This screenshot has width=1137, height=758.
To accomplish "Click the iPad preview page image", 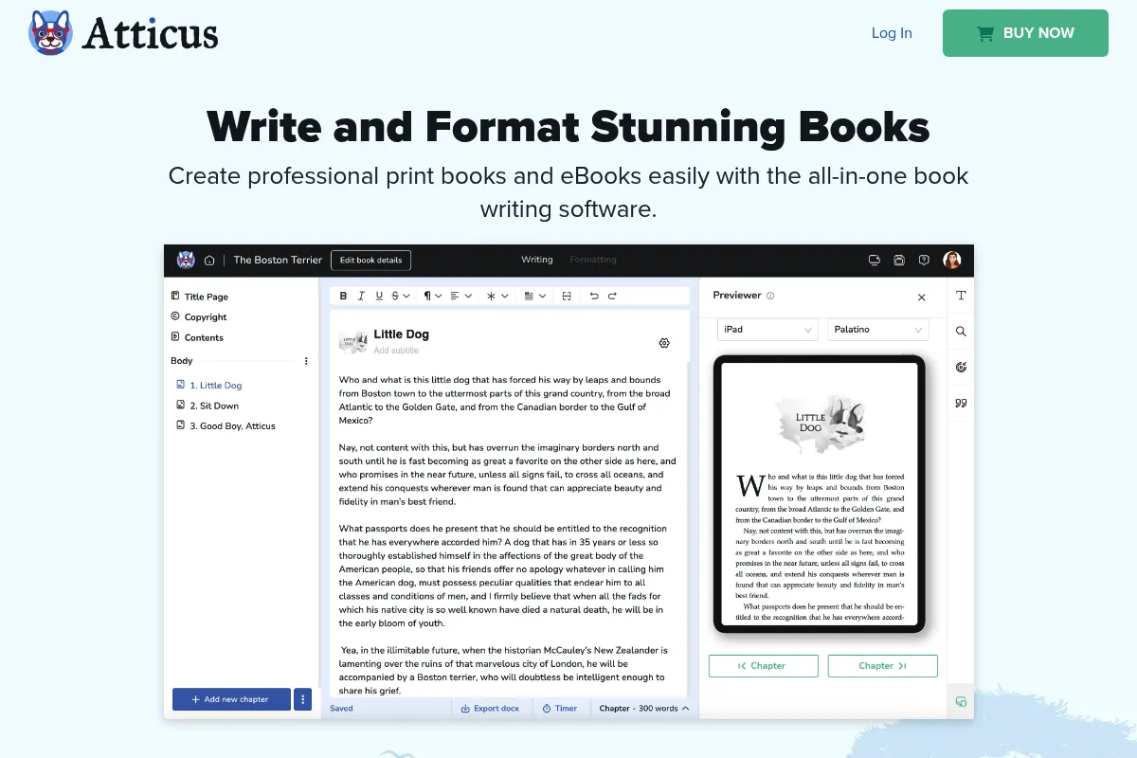I will tap(820, 494).
